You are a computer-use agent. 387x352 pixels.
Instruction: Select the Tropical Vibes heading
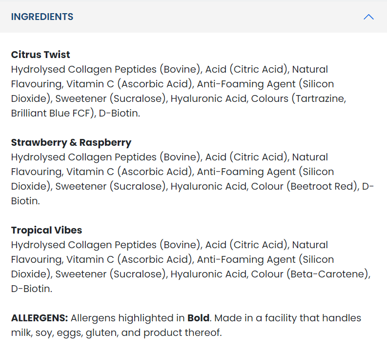46,230
